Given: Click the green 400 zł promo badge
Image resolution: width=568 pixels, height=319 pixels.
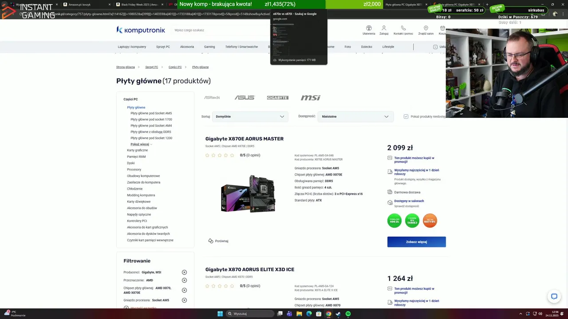Looking at the screenshot, I should [394, 220].
